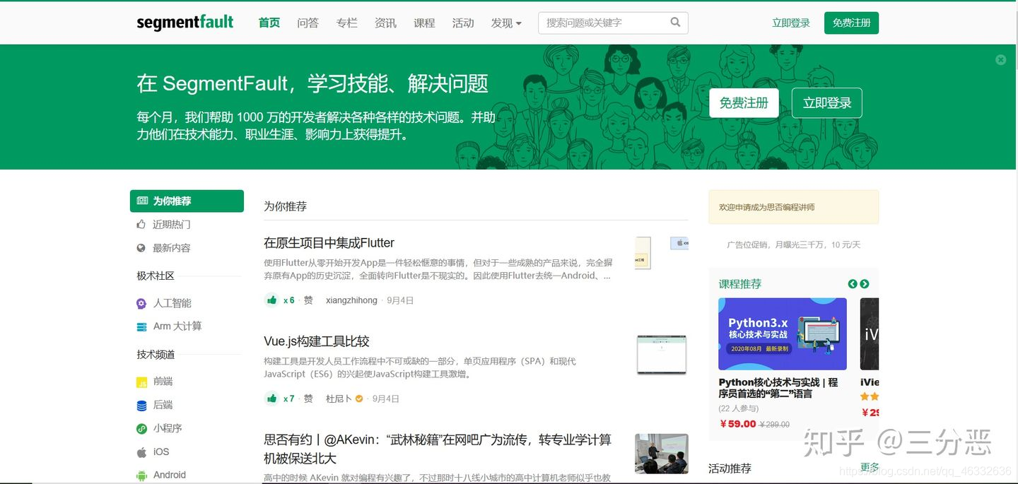Open the 思否有约 @AKevin article
The width and height of the screenshot is (1018, 484).
438,449
